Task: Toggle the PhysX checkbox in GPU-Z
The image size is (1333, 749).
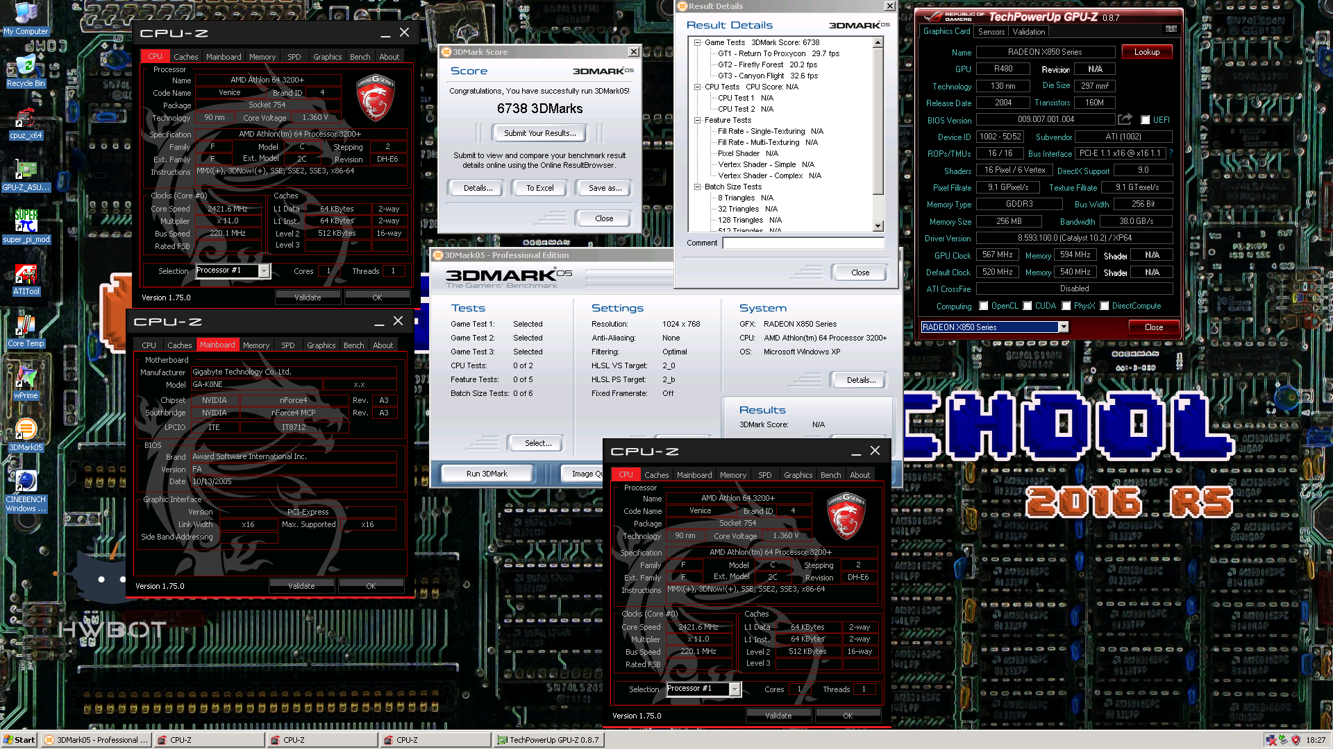Action: 1066,306
